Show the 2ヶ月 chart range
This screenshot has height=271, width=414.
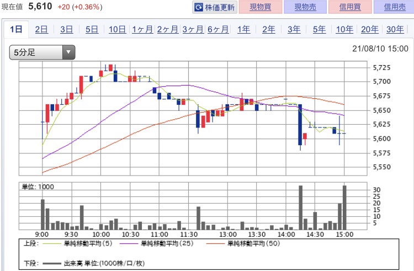(168, 29)
